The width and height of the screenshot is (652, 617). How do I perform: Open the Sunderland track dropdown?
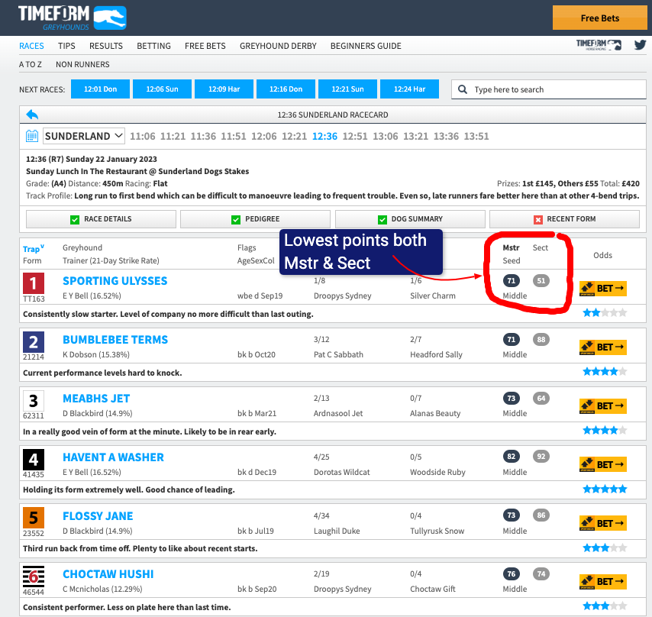tap(83, 136)
